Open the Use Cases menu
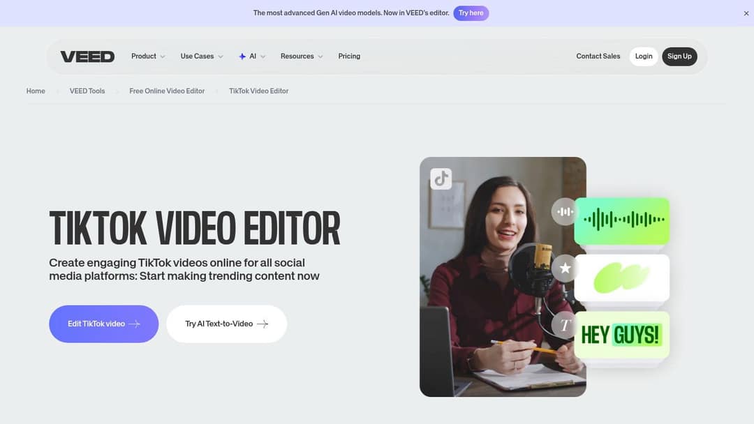 (x=202, y=56)
